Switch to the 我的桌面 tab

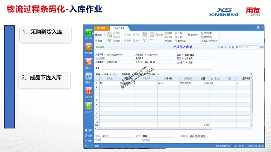(101, 28)
